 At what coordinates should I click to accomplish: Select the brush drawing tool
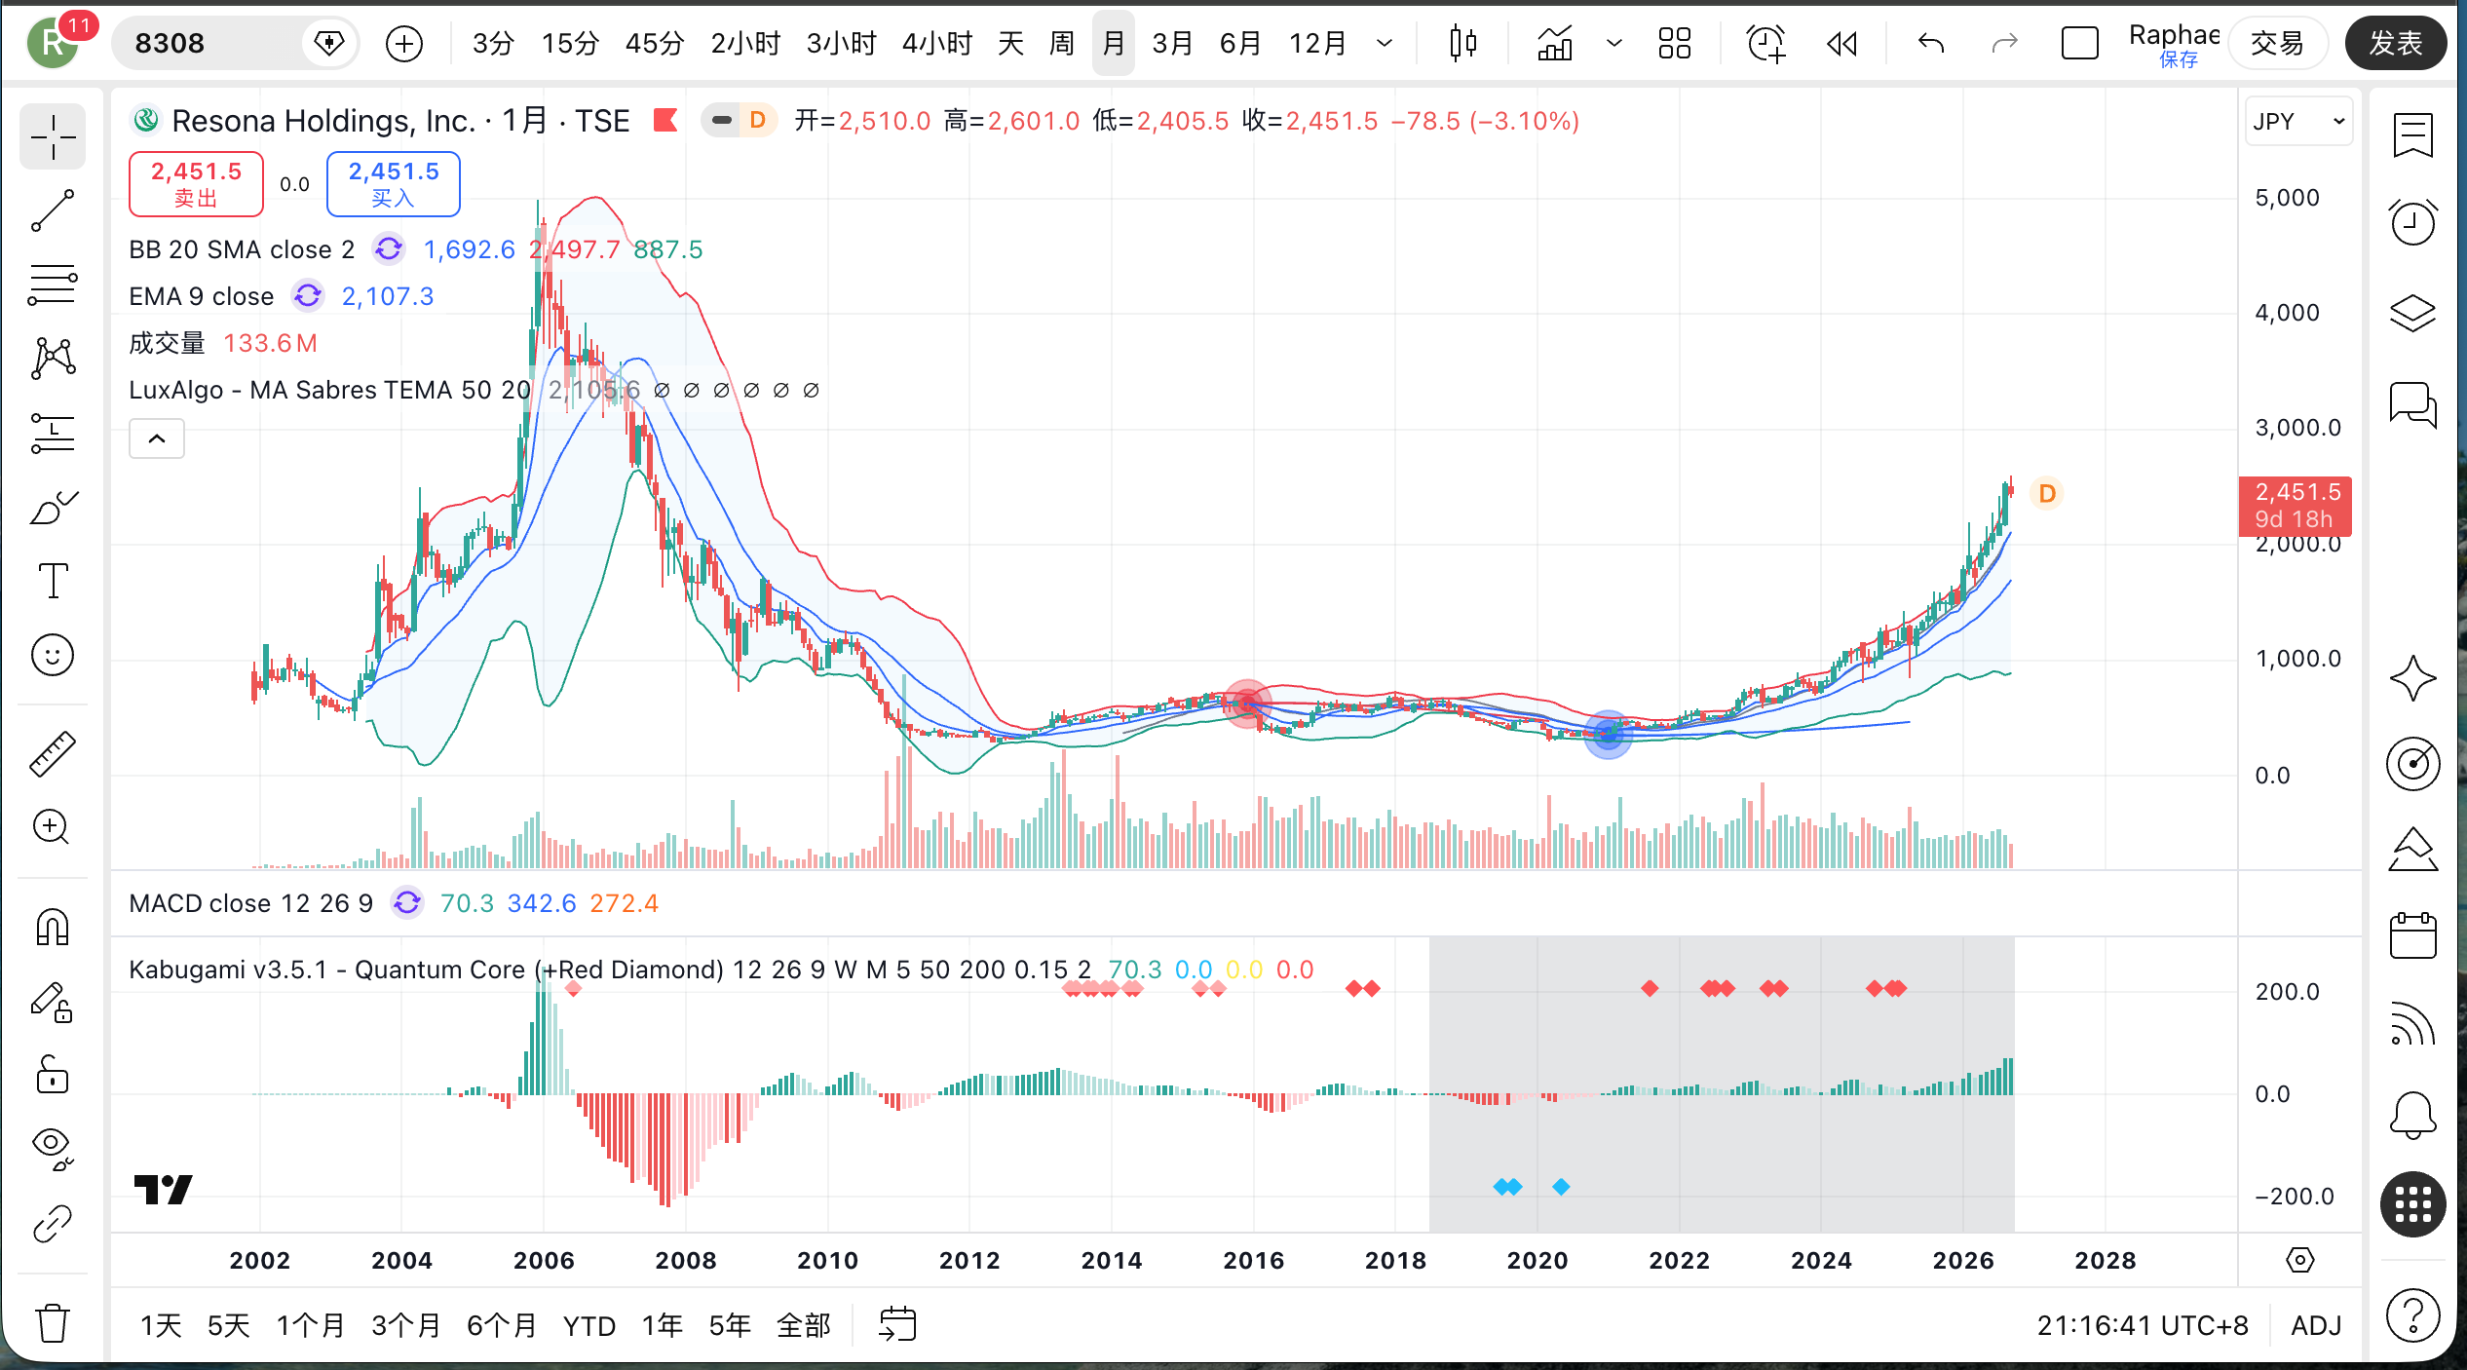coord(53,508)
